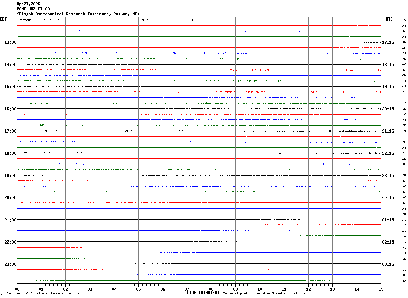Select the 01:15 UTC label
The width and height of the screenshot is (408, 298).
[x=388, y=220]
